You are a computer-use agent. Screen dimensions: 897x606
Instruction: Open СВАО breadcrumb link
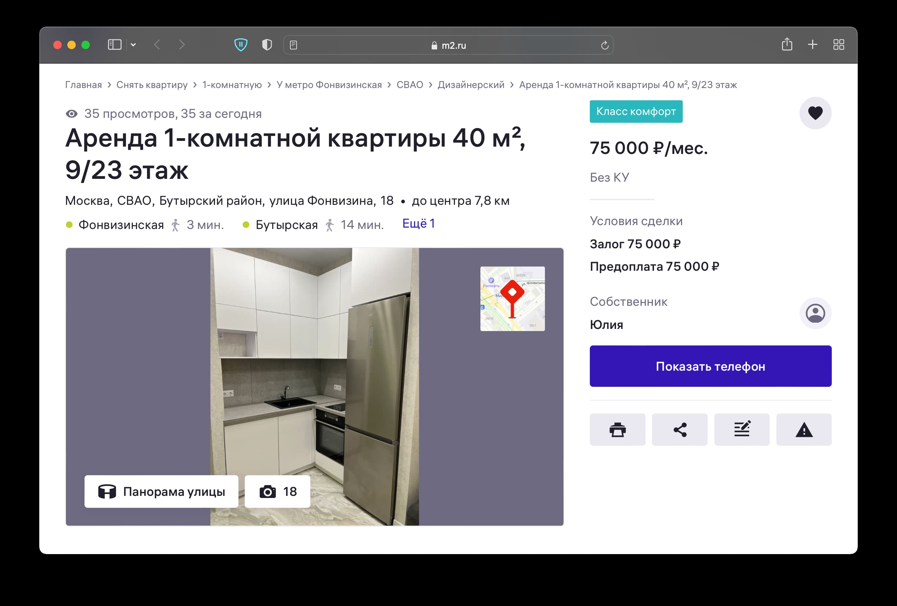point(410,85)
